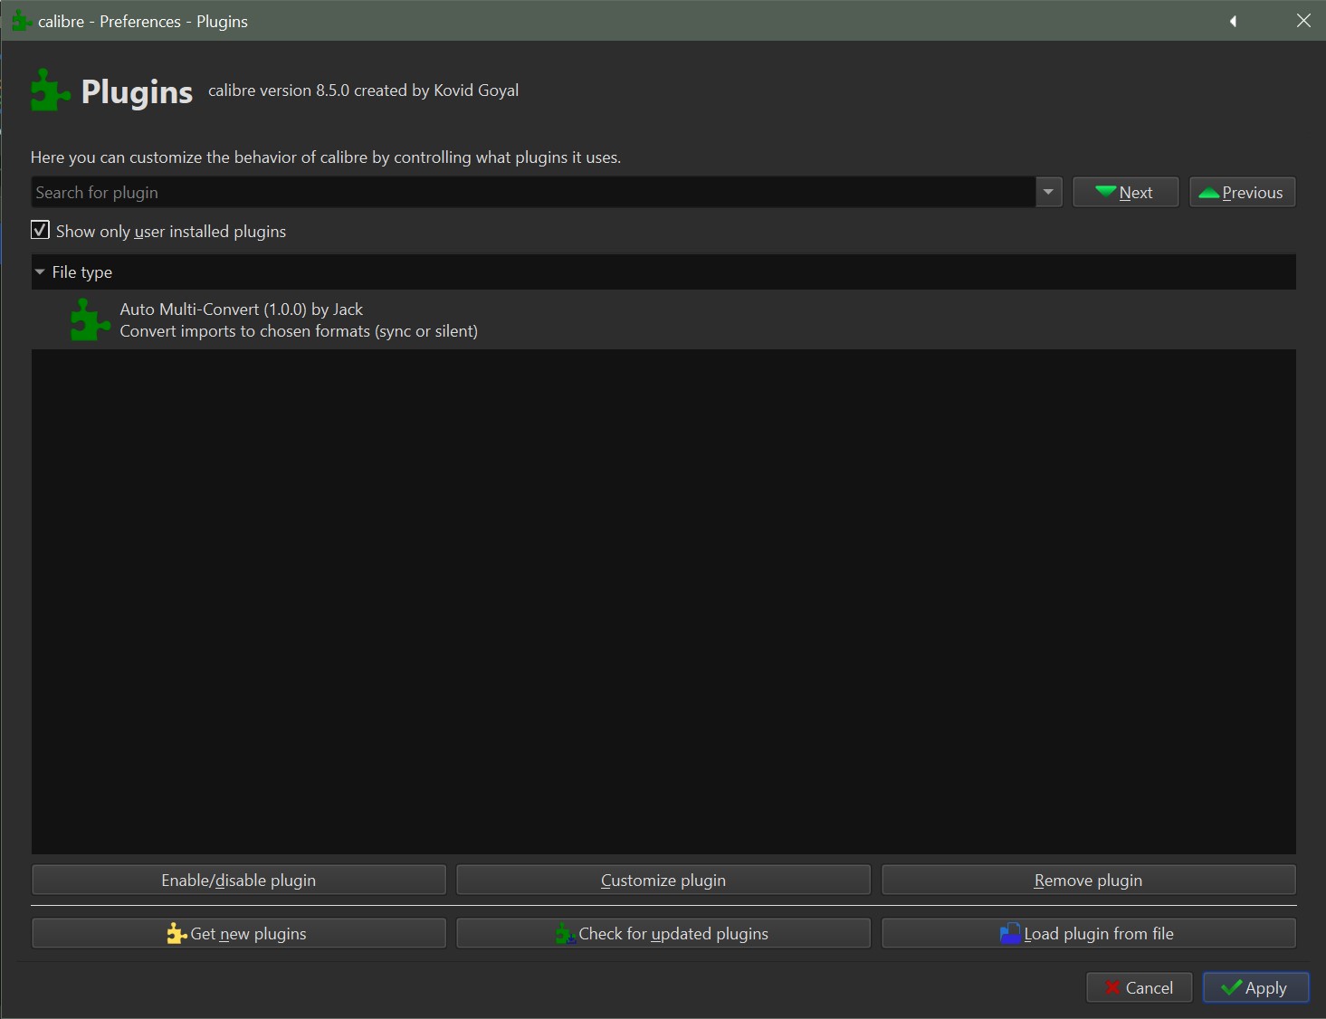
Task: Apply the plugin preferences
Action: pyautogui.click(x=1256, y=987)
